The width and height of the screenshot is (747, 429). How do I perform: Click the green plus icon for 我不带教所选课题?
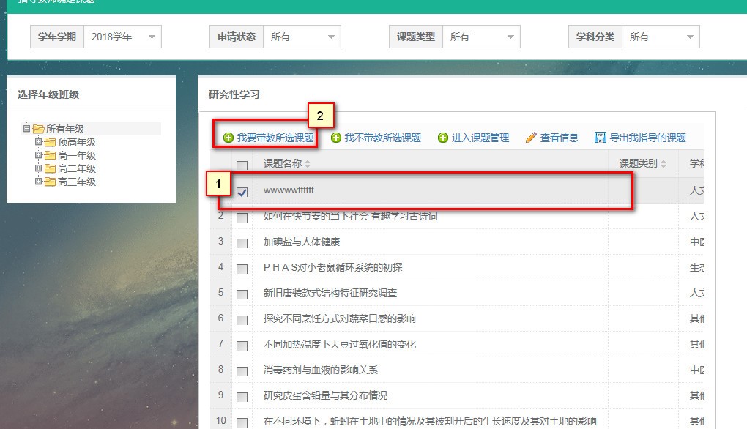(x=336, y=138)
